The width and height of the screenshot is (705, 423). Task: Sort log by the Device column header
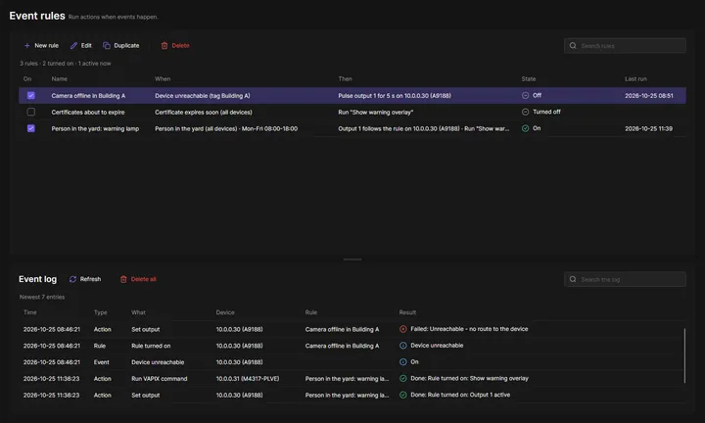[225, 312]
